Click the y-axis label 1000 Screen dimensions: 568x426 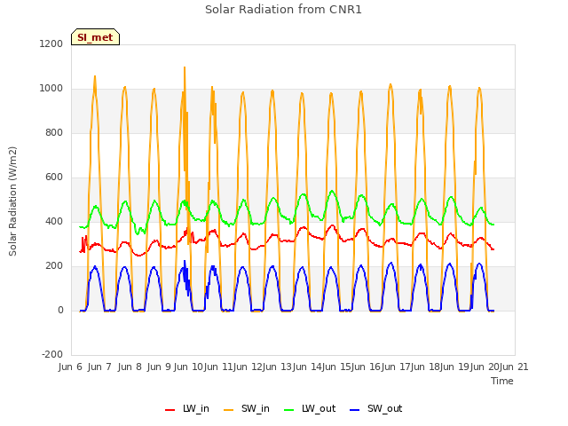51,89
